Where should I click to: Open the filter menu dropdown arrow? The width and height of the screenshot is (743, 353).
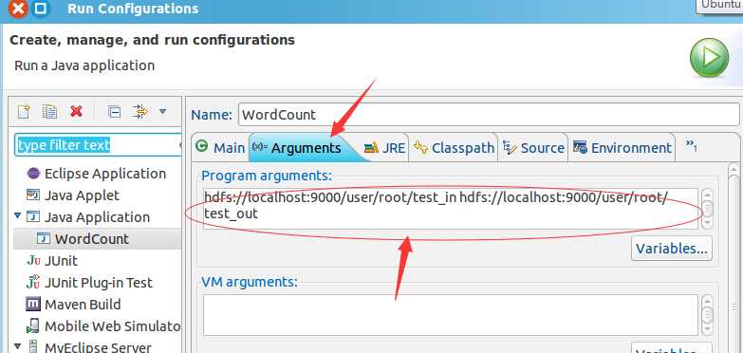point(163,112)
